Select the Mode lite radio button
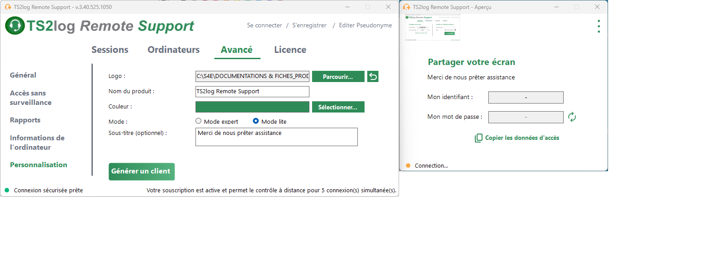The image size is (717, 277). [x=256, y=121]
